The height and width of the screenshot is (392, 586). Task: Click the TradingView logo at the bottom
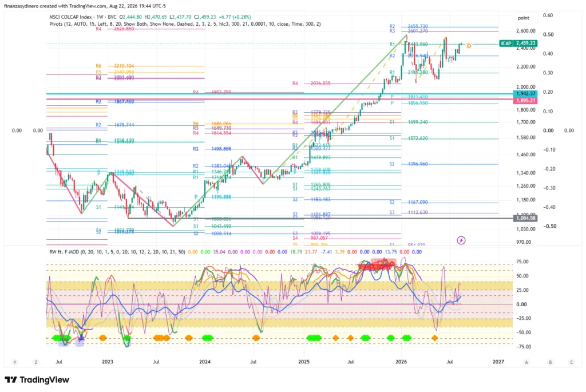click(x=37, y=380)
